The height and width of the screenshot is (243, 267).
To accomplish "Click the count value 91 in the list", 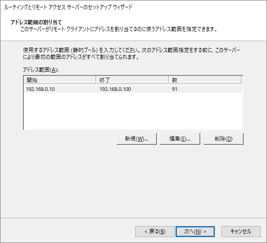I will point(175,89).
